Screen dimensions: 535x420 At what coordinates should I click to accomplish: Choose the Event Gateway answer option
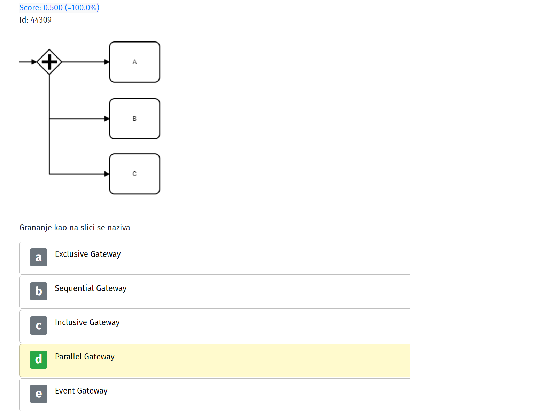click(x=215, y=395)
